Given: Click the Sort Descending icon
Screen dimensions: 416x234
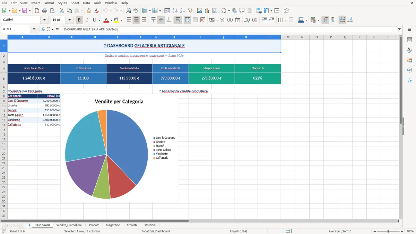Looking at the screenshot, I should point(182,11).
